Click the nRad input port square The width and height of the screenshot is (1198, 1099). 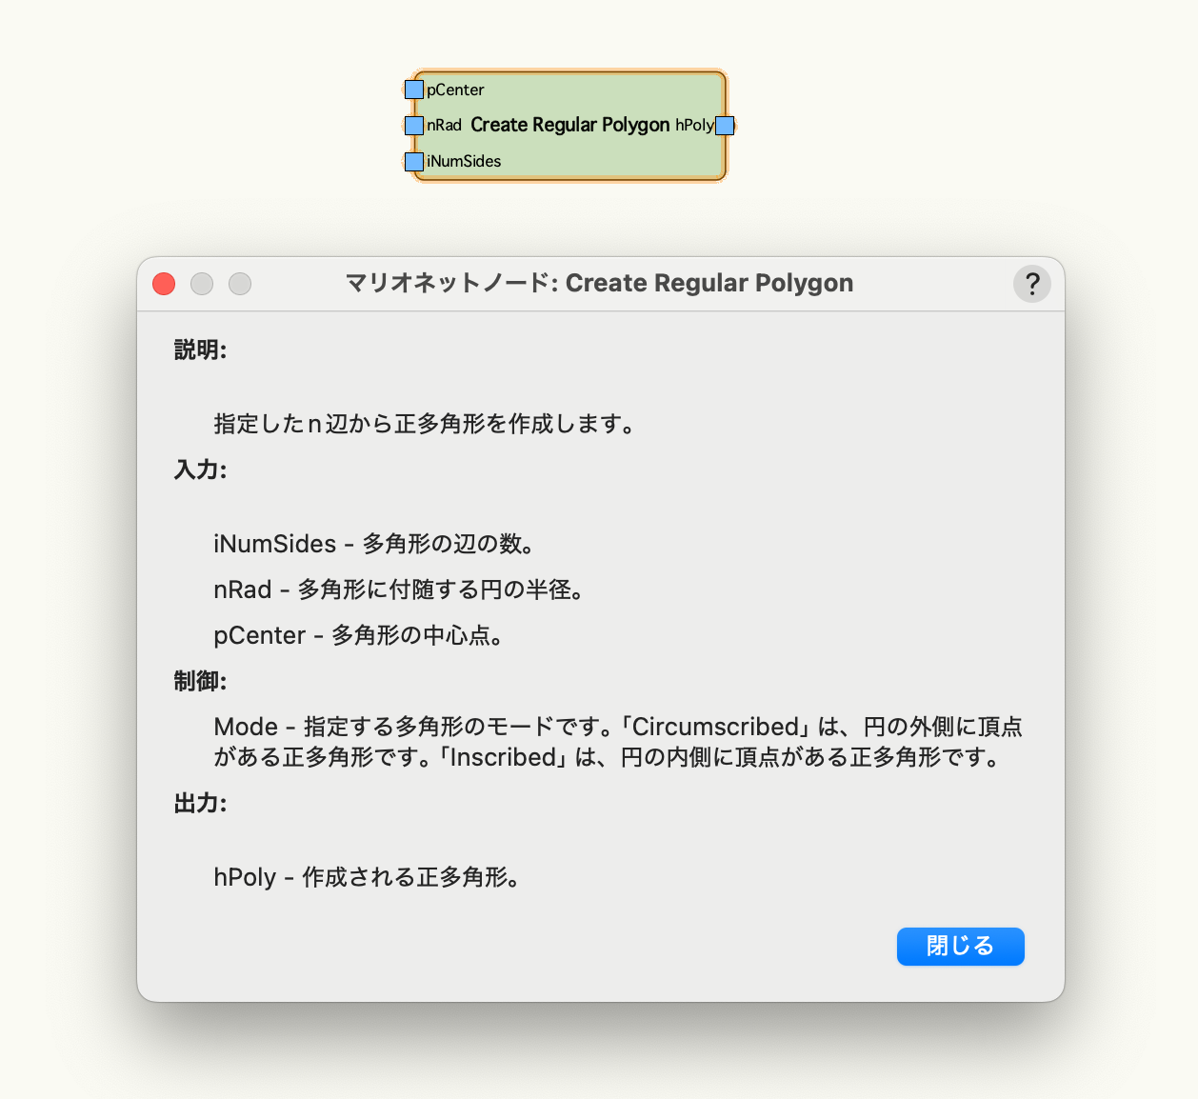point(414,125)
